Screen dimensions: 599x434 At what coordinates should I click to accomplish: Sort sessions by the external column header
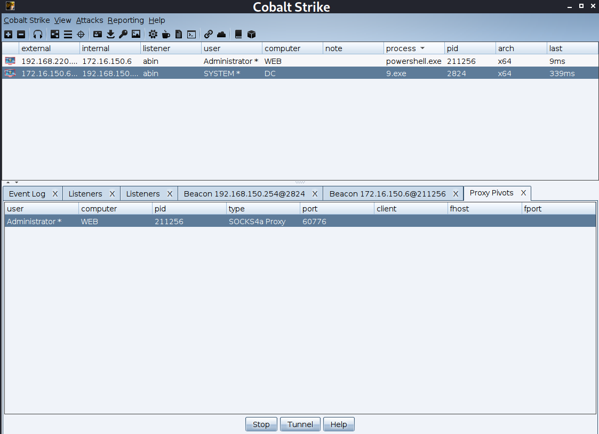coord(49,48)
